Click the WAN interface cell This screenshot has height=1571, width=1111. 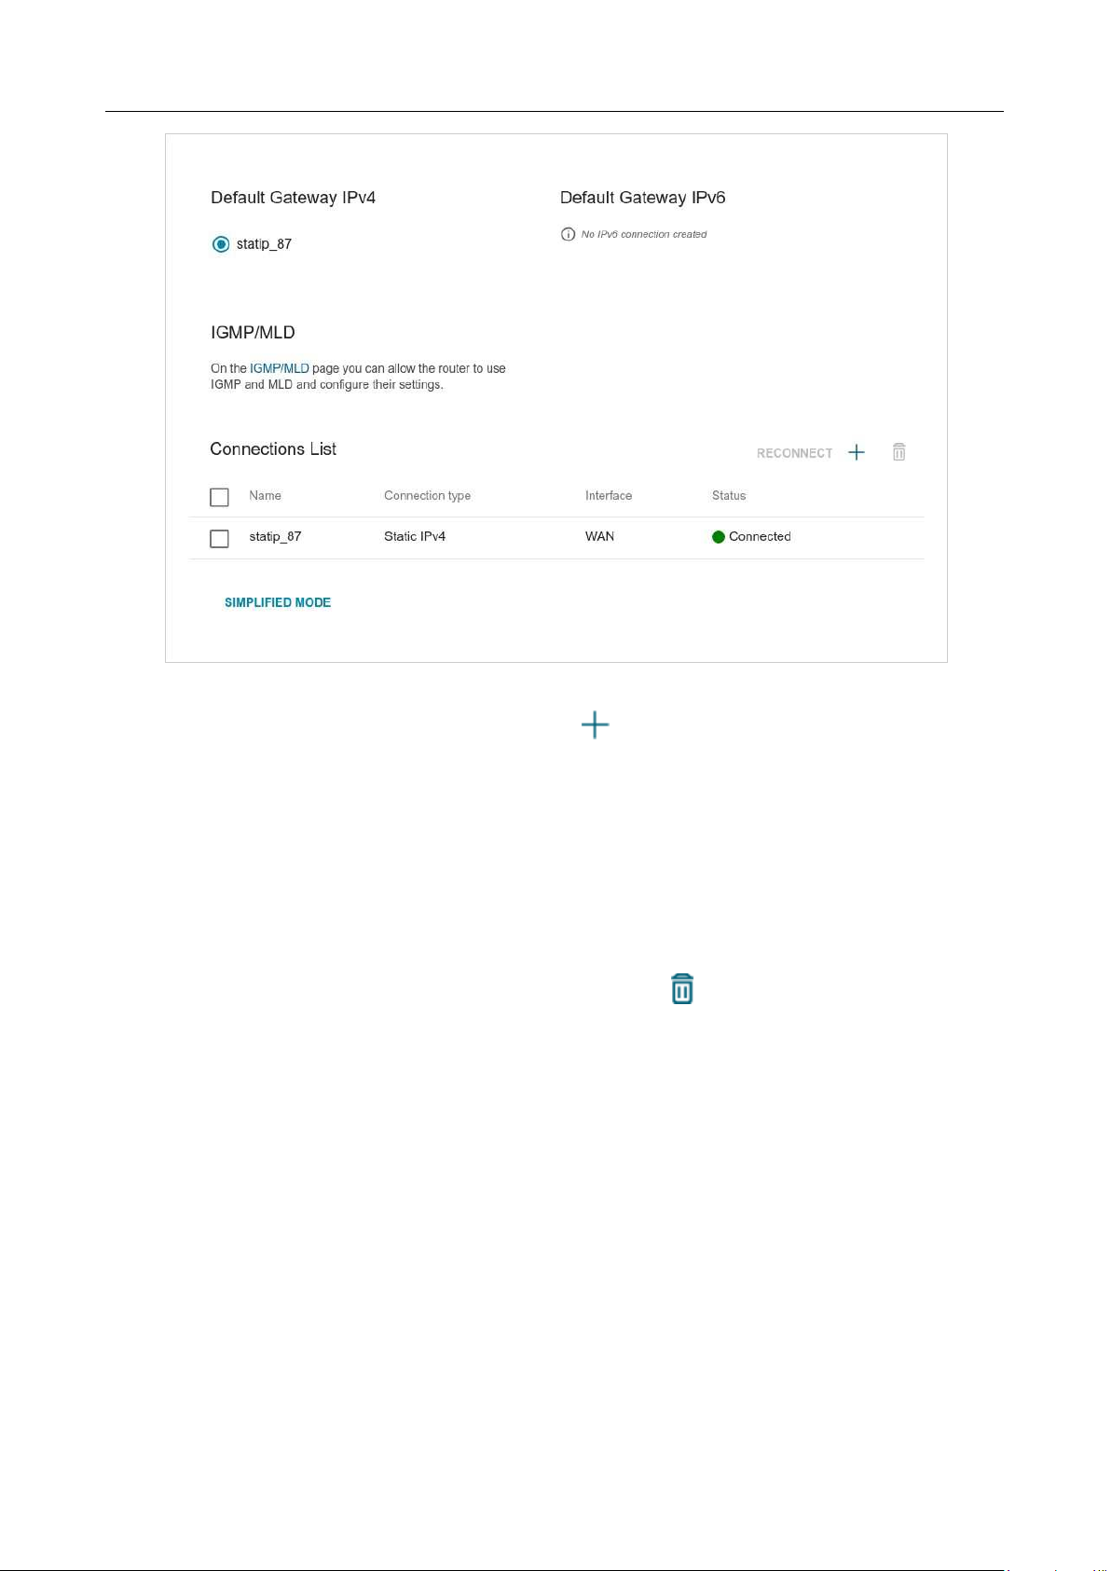(599, 536)
